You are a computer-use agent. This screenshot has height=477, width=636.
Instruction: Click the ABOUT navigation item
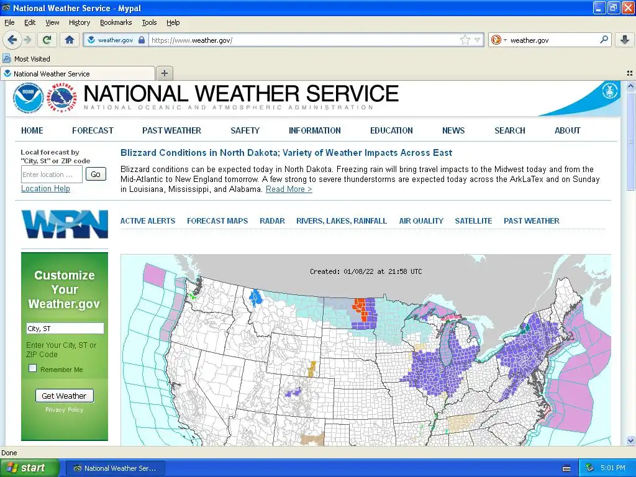[568, 130]
